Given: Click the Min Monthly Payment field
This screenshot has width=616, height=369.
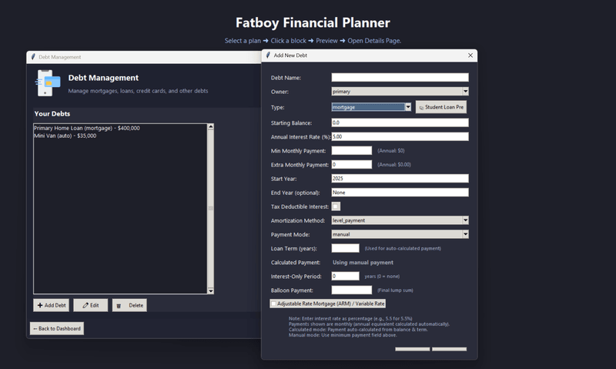Looking at the screenshot, I should click(352, 150).
